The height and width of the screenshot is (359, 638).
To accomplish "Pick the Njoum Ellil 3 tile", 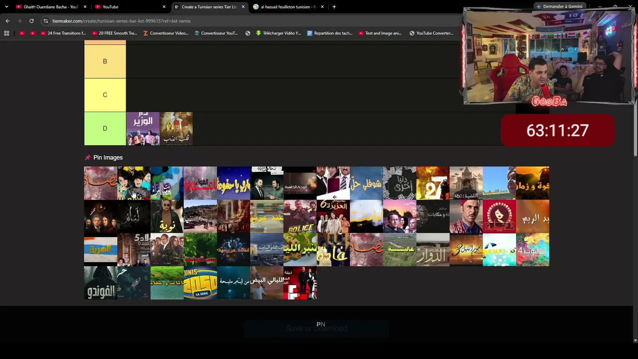I will (x=466, y=250).
